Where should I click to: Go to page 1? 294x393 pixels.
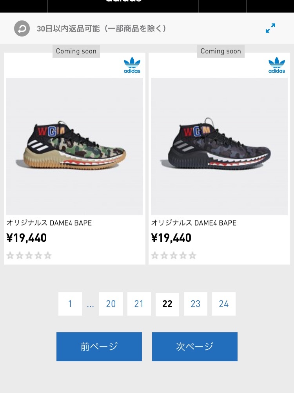coord(70,304)
